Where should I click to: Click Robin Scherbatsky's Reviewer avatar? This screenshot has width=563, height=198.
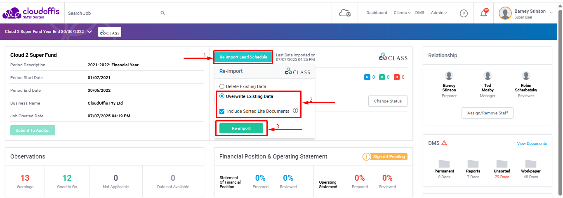pyautogui.click(x=526, y=76)
